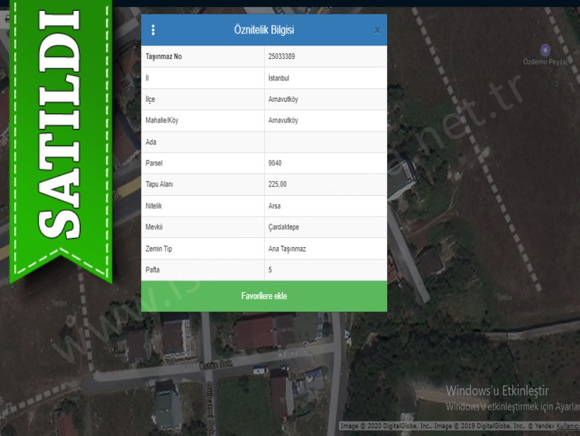Click the İlçe row value Arnavutköy
Image resolution: width=580 pixels, height=436 pixels.
click(x=283, y=99)
